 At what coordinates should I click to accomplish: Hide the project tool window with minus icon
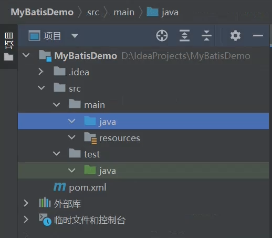258,36
